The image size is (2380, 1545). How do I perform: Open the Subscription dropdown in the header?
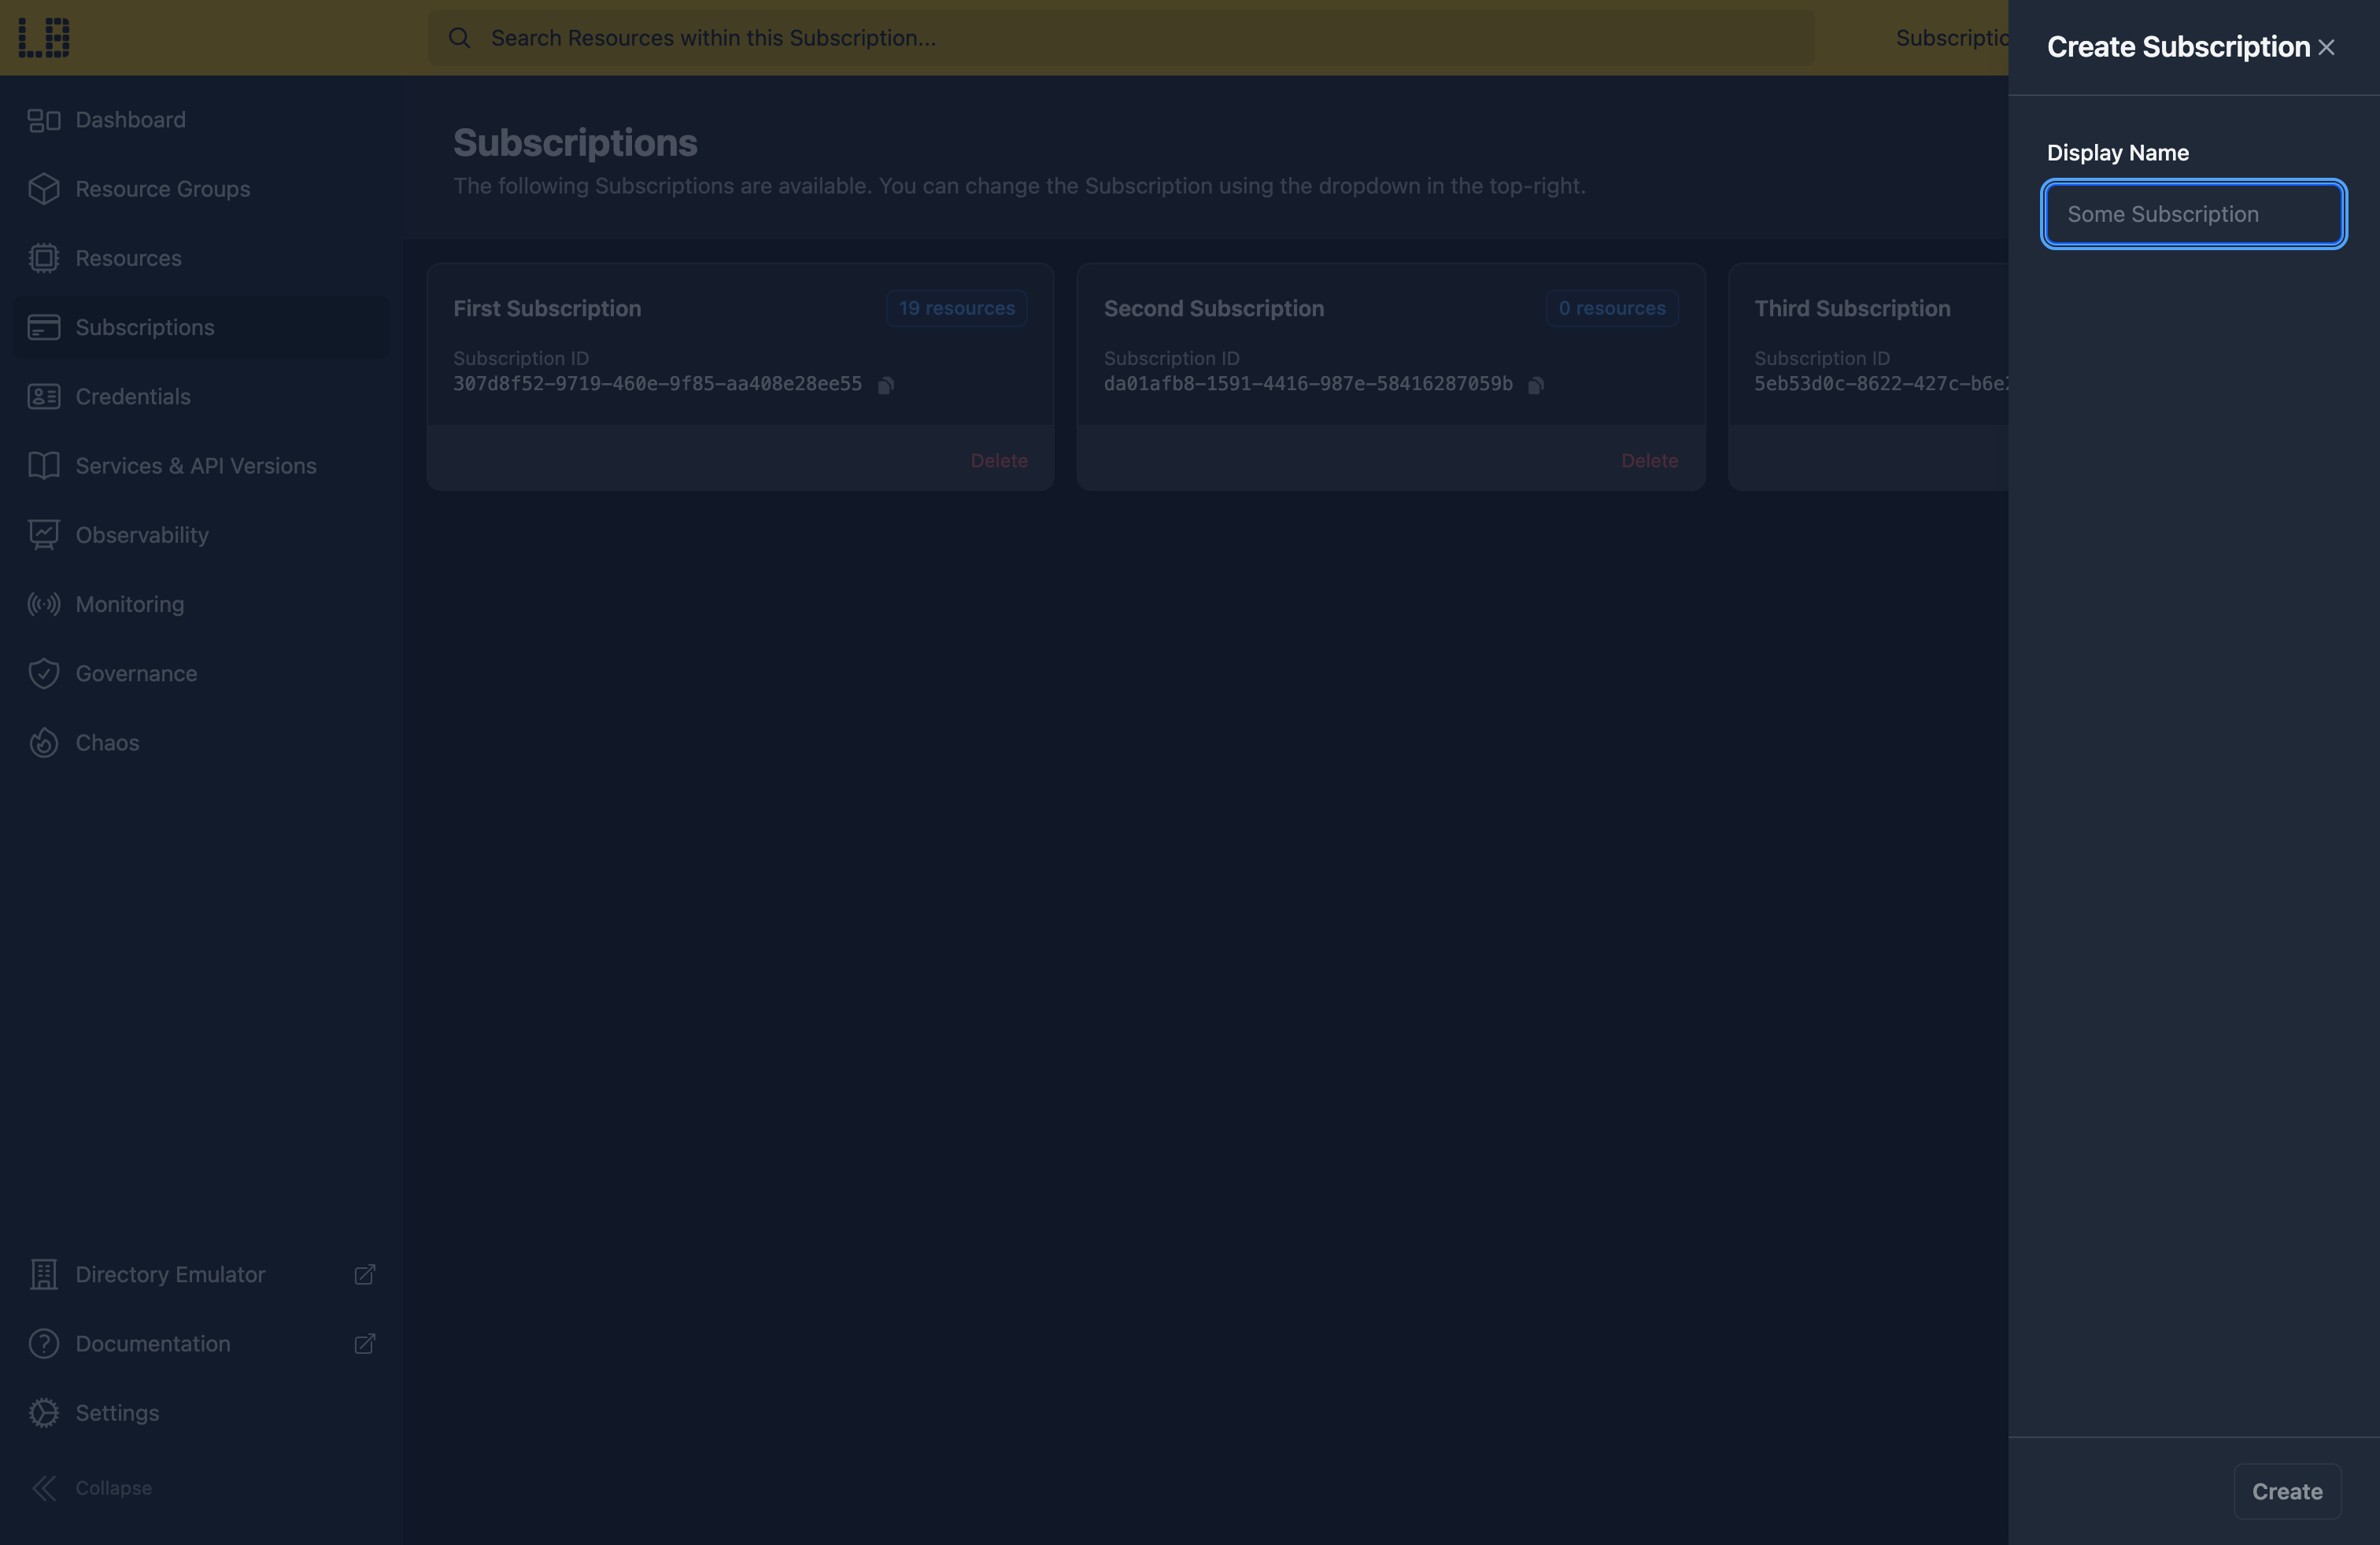pyautogui.click(x=1952, y=38)
